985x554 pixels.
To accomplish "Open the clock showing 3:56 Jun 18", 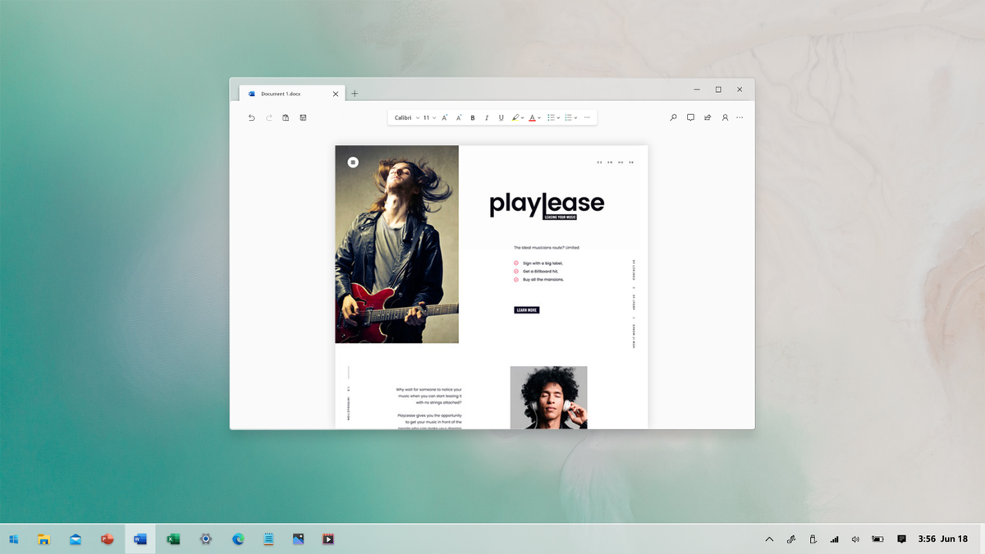I will (x=943, y=539).
